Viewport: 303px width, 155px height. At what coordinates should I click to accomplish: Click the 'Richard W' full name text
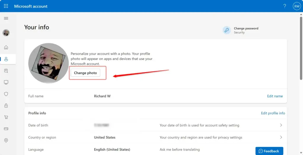(102, 96)
